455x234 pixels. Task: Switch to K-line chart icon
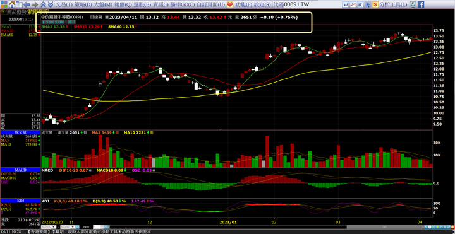[360, 4]
